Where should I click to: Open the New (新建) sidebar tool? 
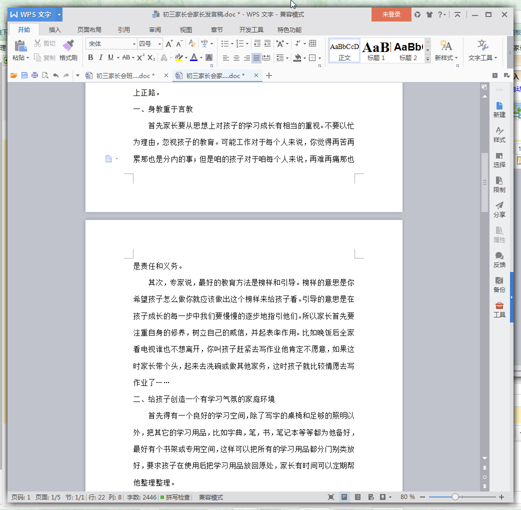pos(499,110)
